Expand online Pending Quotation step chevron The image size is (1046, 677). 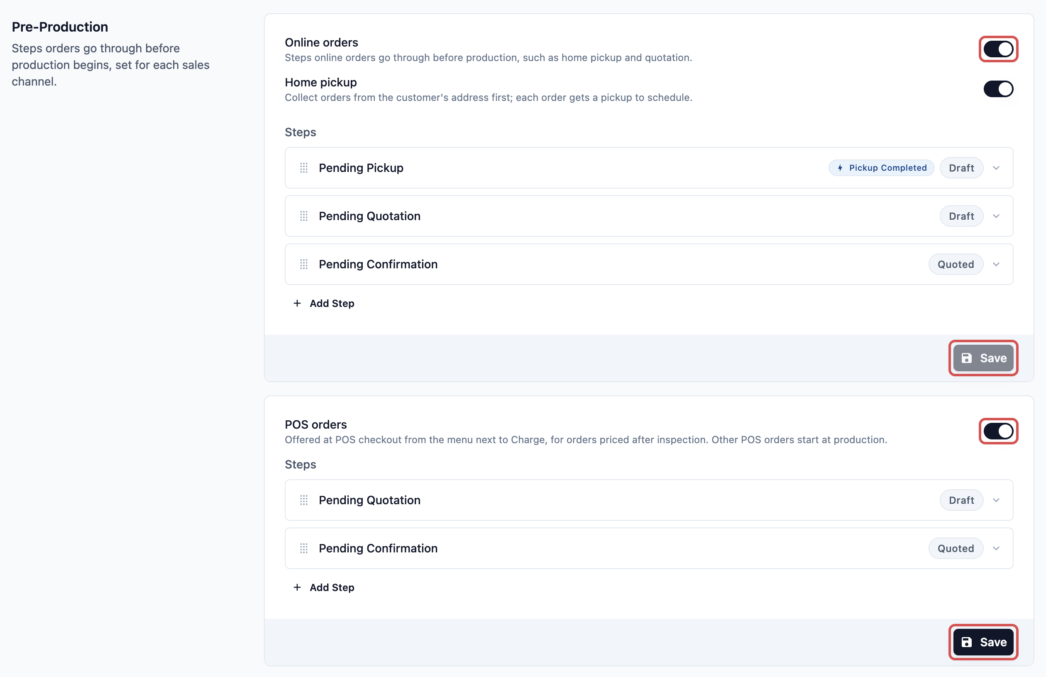pyautogui.click(x=996, y=216)
